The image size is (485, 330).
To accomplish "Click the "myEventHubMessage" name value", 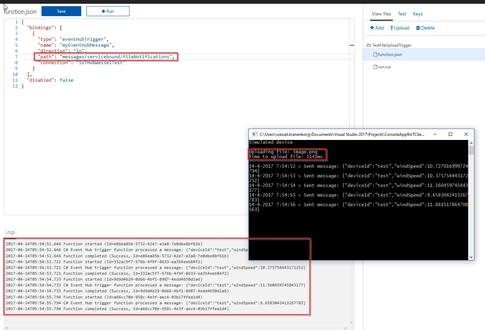I will tap(86, 45).
